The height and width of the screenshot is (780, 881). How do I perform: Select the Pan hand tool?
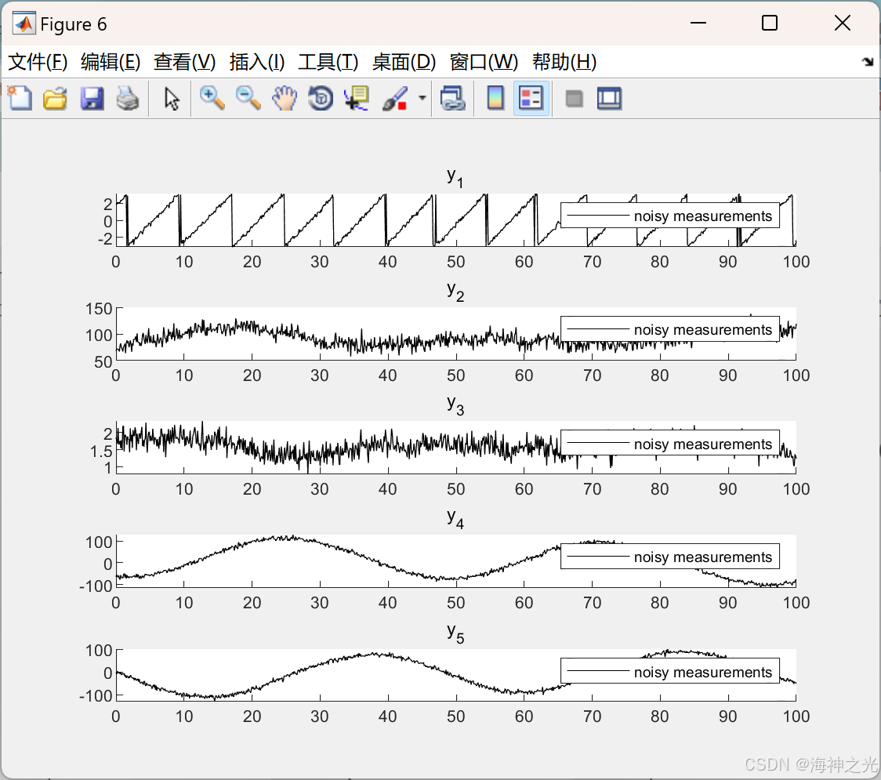point(285,98)
